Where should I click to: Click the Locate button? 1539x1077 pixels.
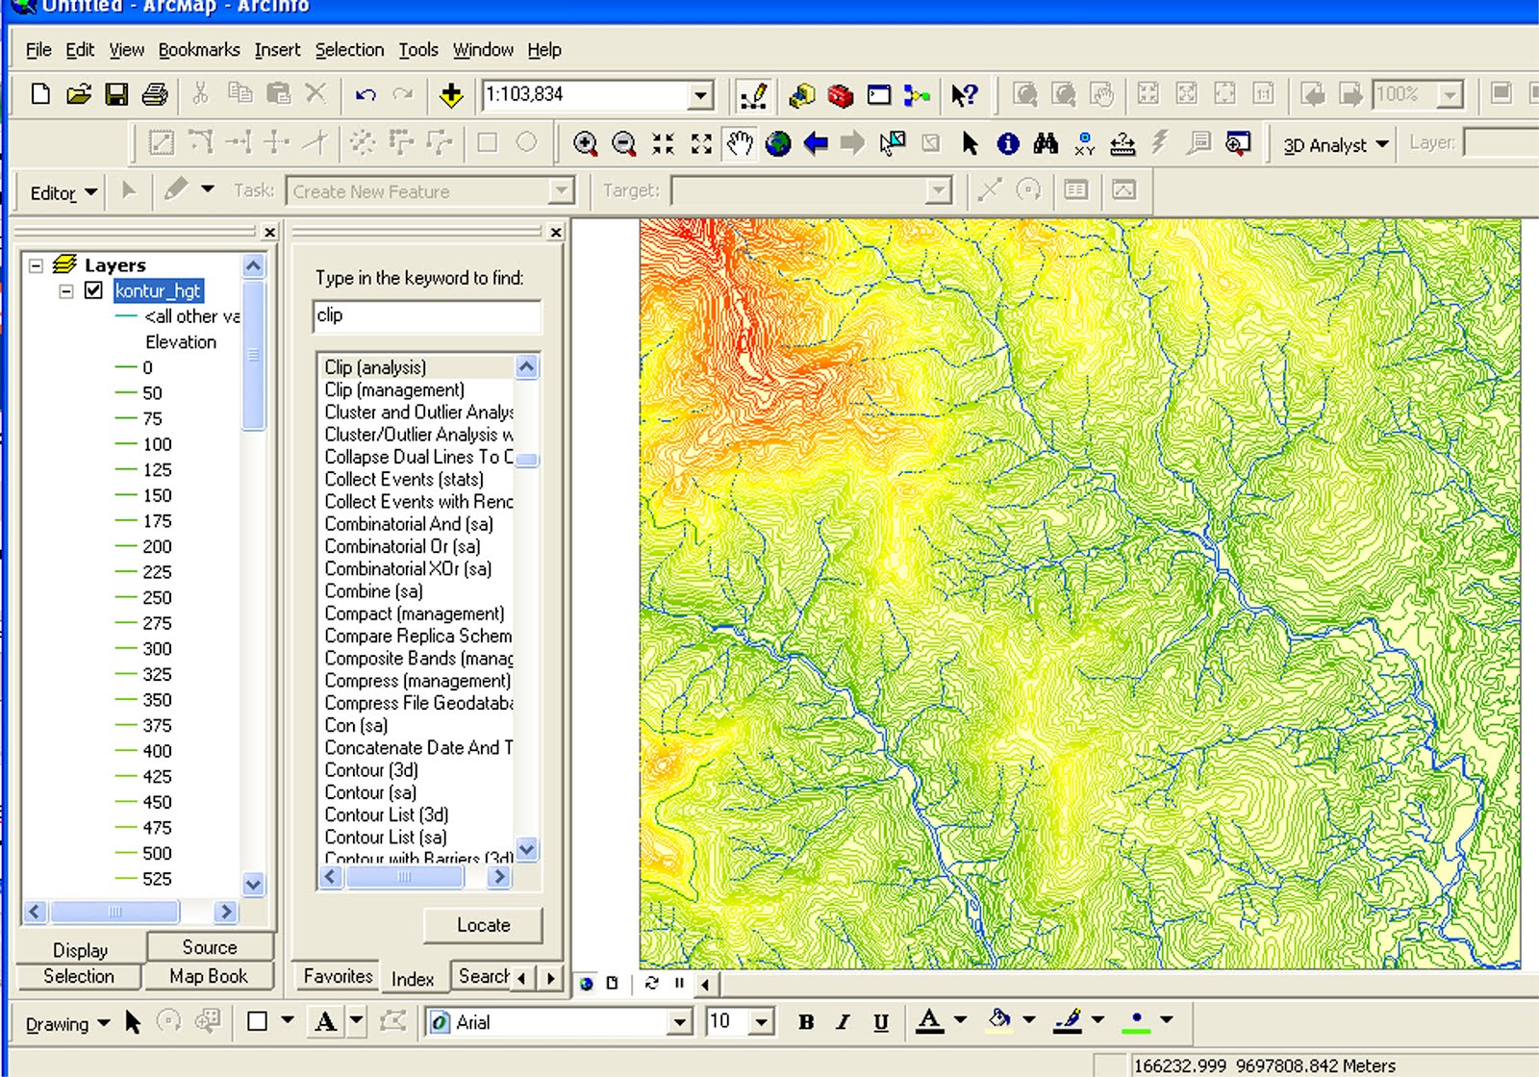point(483,925)
